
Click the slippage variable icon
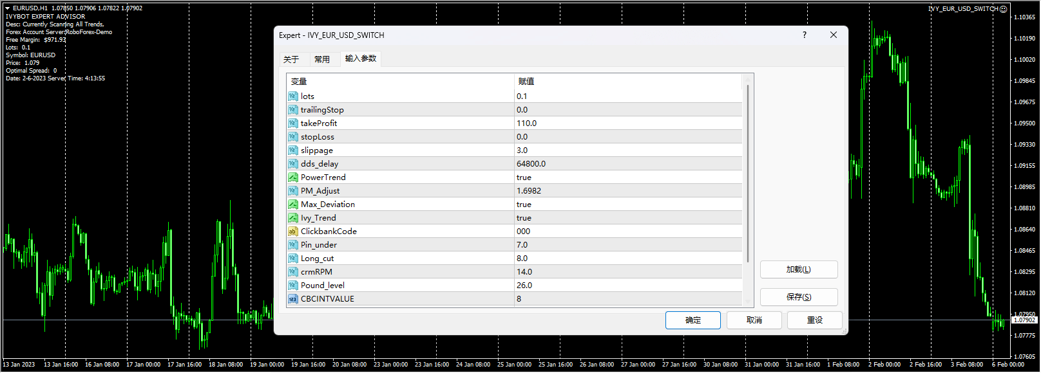[x=293, y=150]
